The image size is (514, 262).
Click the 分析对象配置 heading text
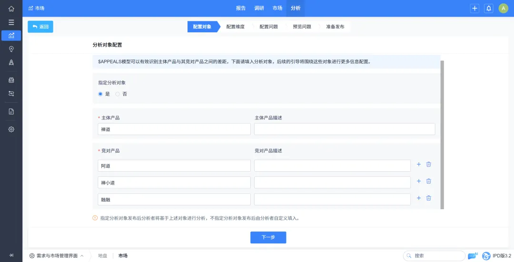pyautogui.click(x=107, y=45)
